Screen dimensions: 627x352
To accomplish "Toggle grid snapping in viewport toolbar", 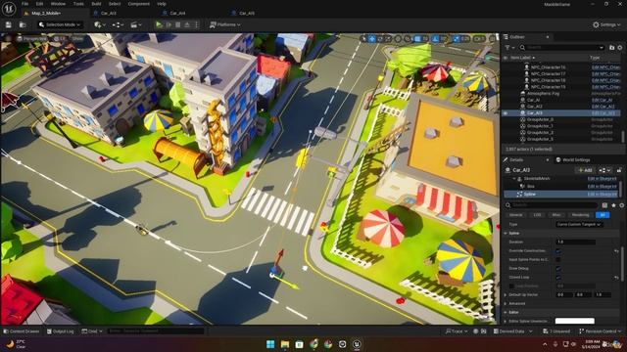I will (417, 39).
